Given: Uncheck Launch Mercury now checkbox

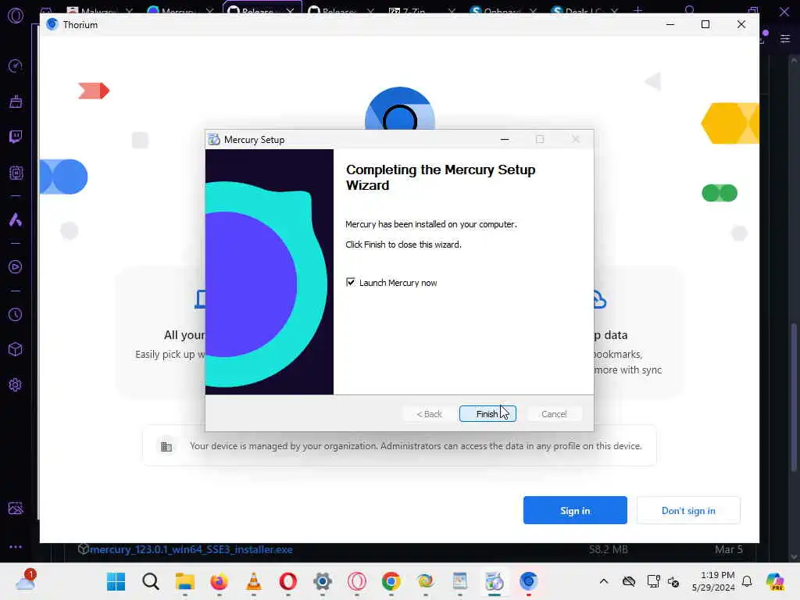Looking at the screenshot, I should click(x=351, y=282).
